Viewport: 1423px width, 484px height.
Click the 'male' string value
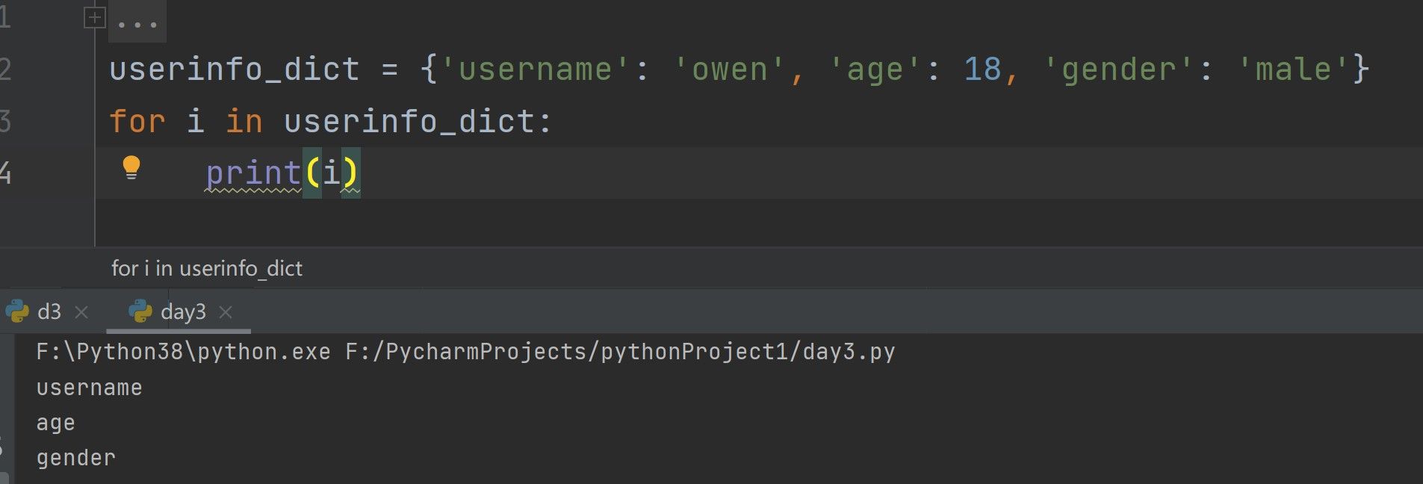[1293, 69]
